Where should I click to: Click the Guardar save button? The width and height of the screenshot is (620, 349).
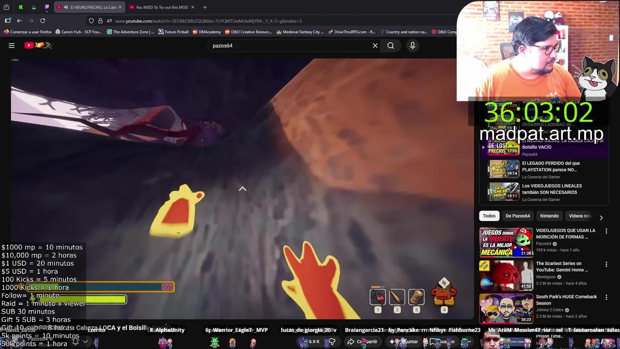[x=443, y=342]
